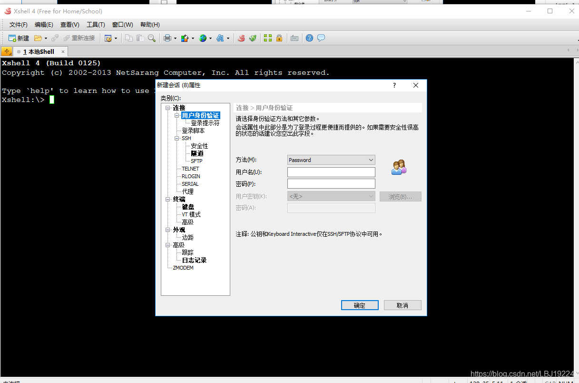The height and width of the screenshot is (383, 579).
Task: Select TELNET in the category tree
Action: click(190, 169)
